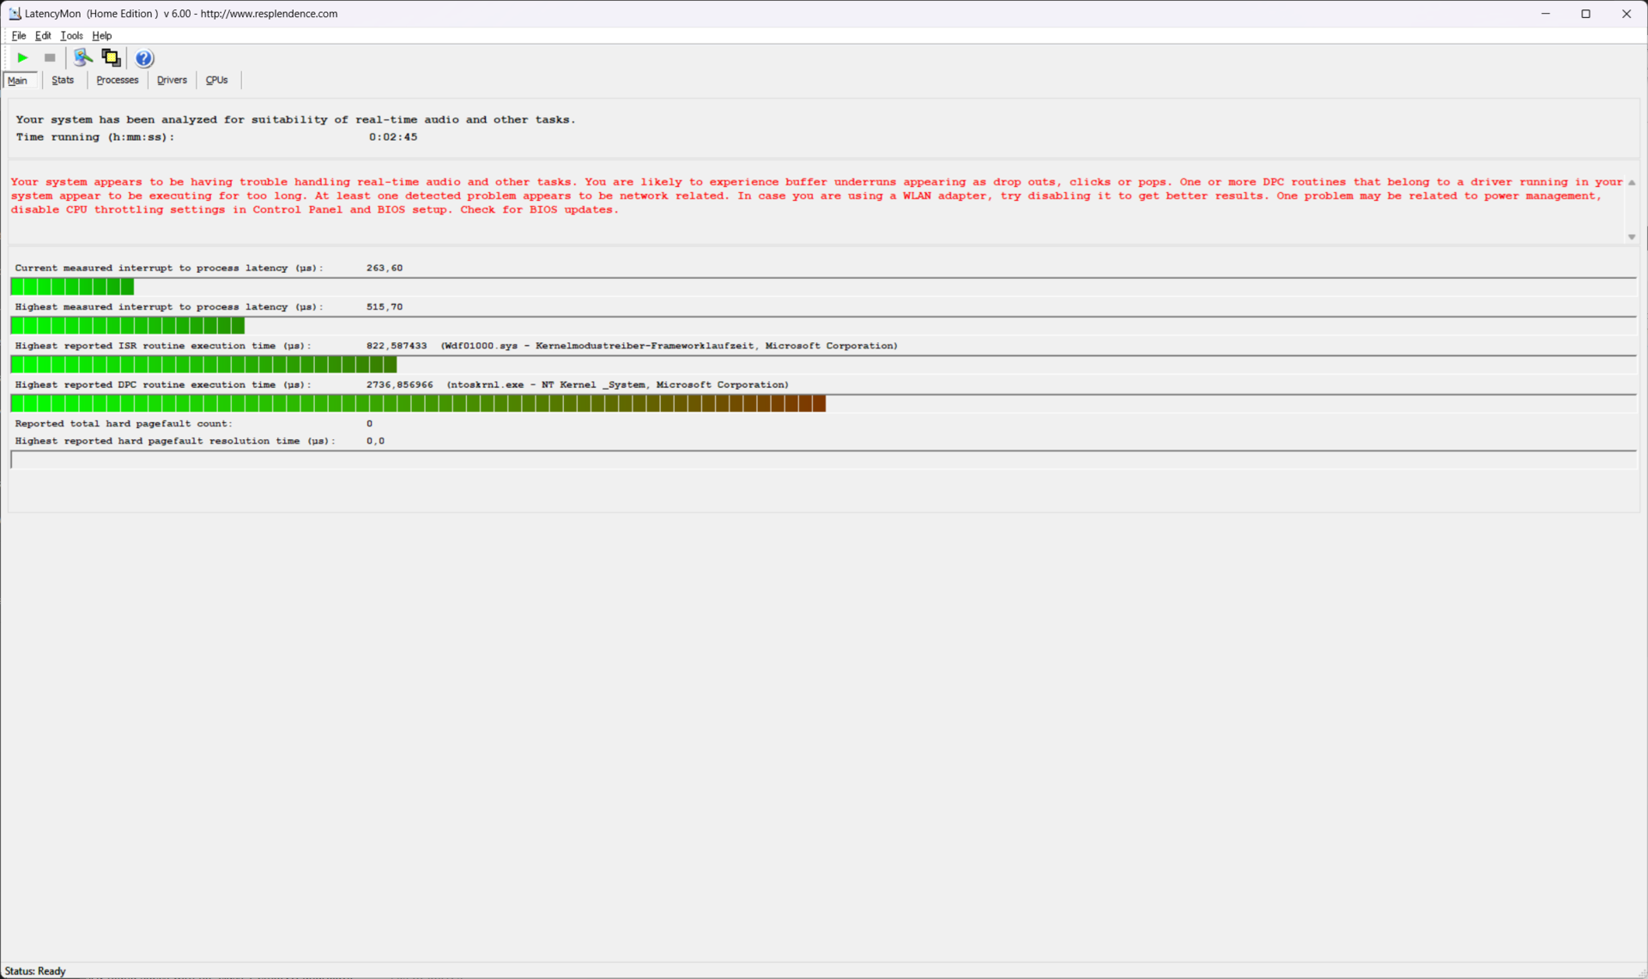Click the yellow overlapping windows toolbar icon

[x=111, y=57]
